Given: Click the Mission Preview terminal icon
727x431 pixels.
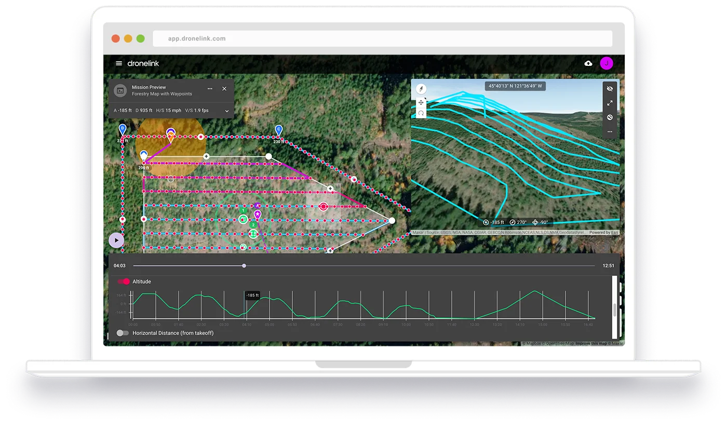Looking at the screenshot, I should [120, 91].
